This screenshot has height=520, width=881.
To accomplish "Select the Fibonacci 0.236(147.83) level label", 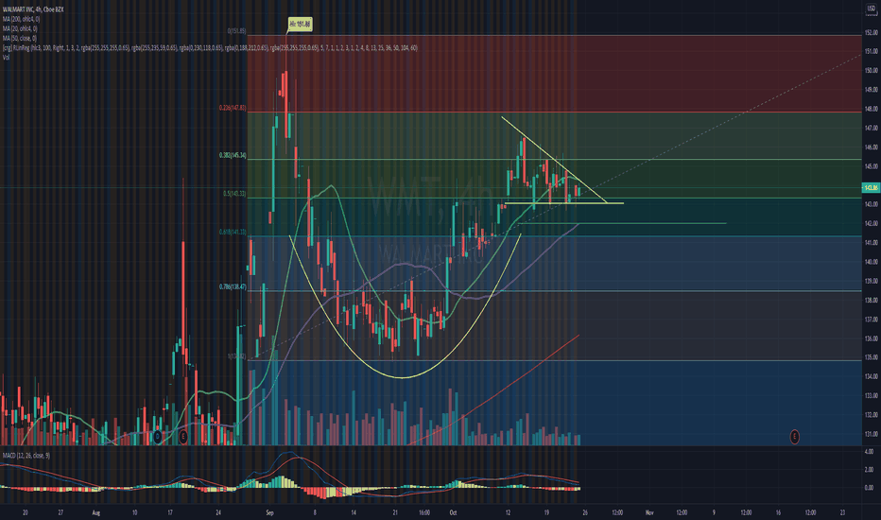I will point(233,108).
